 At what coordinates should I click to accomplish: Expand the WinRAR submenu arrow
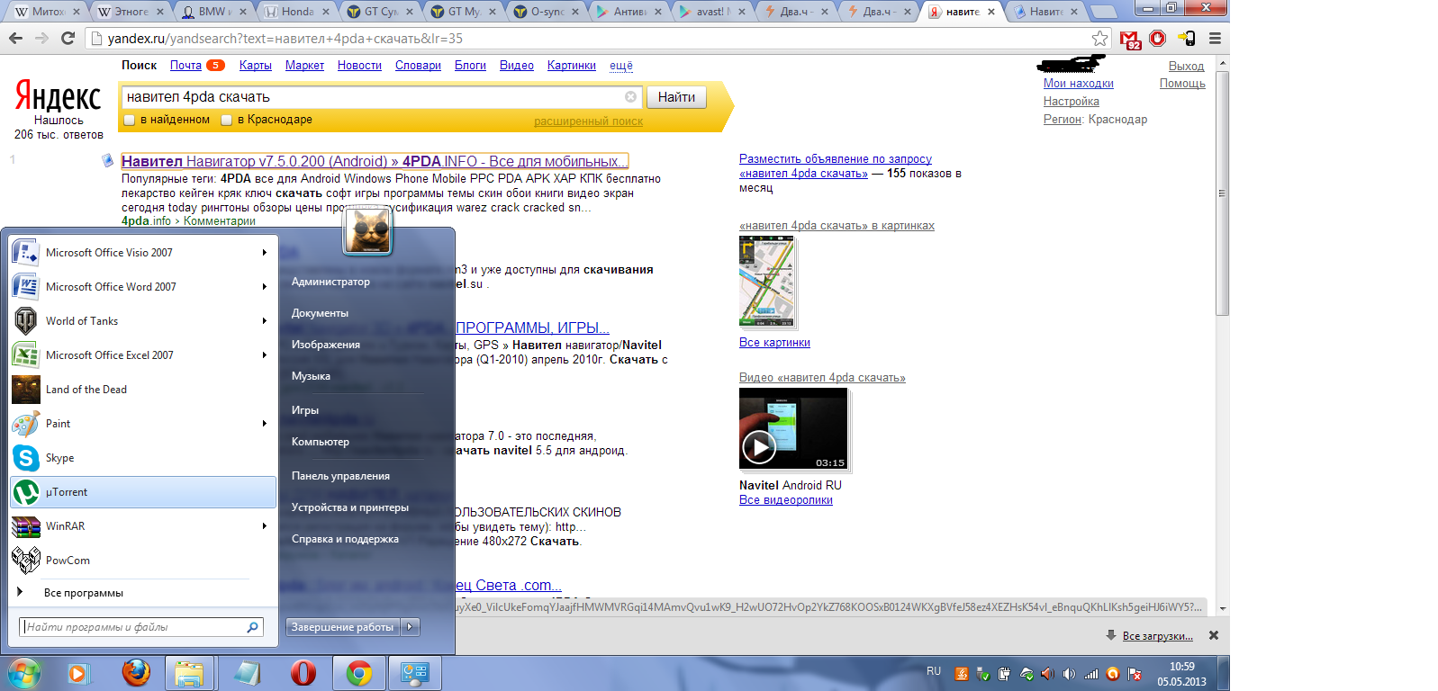[x=265, y=526]
